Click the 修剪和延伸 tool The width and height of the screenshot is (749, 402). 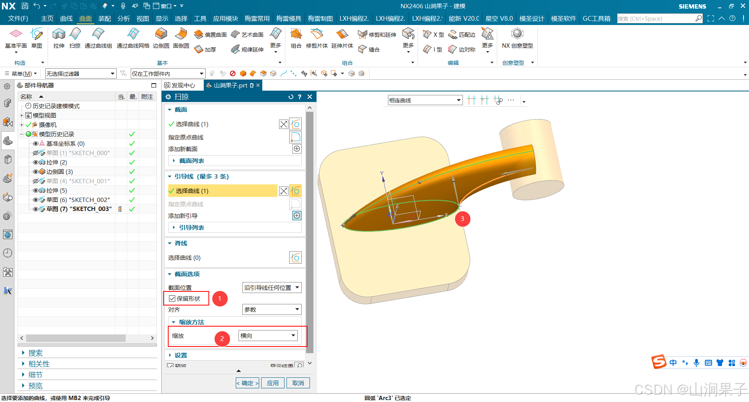pyautogui.click(x=377, y=35)
